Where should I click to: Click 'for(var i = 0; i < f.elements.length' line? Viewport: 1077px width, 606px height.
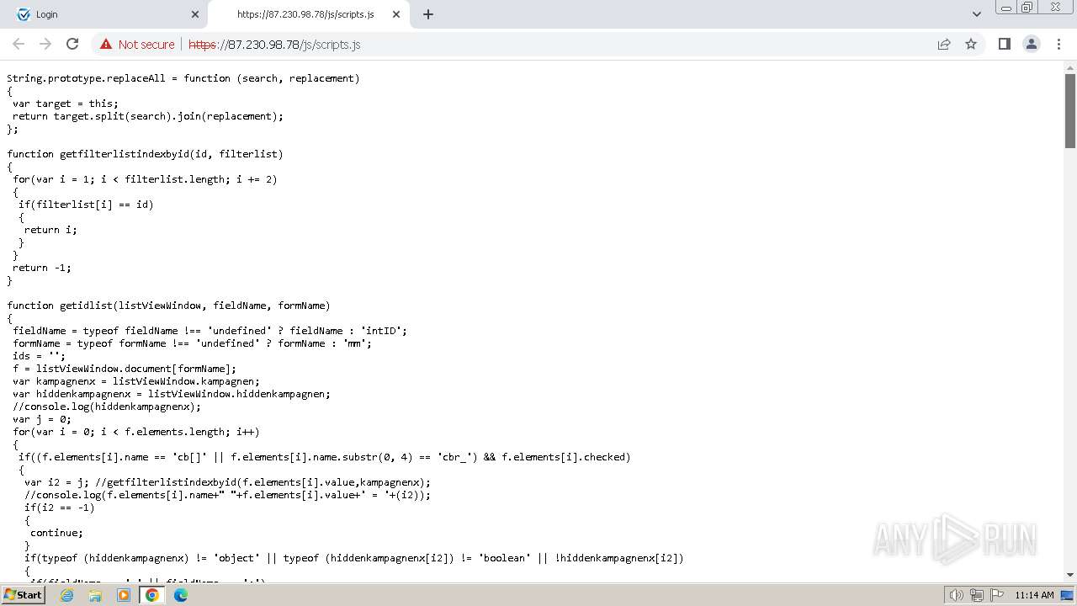[136, 432]
